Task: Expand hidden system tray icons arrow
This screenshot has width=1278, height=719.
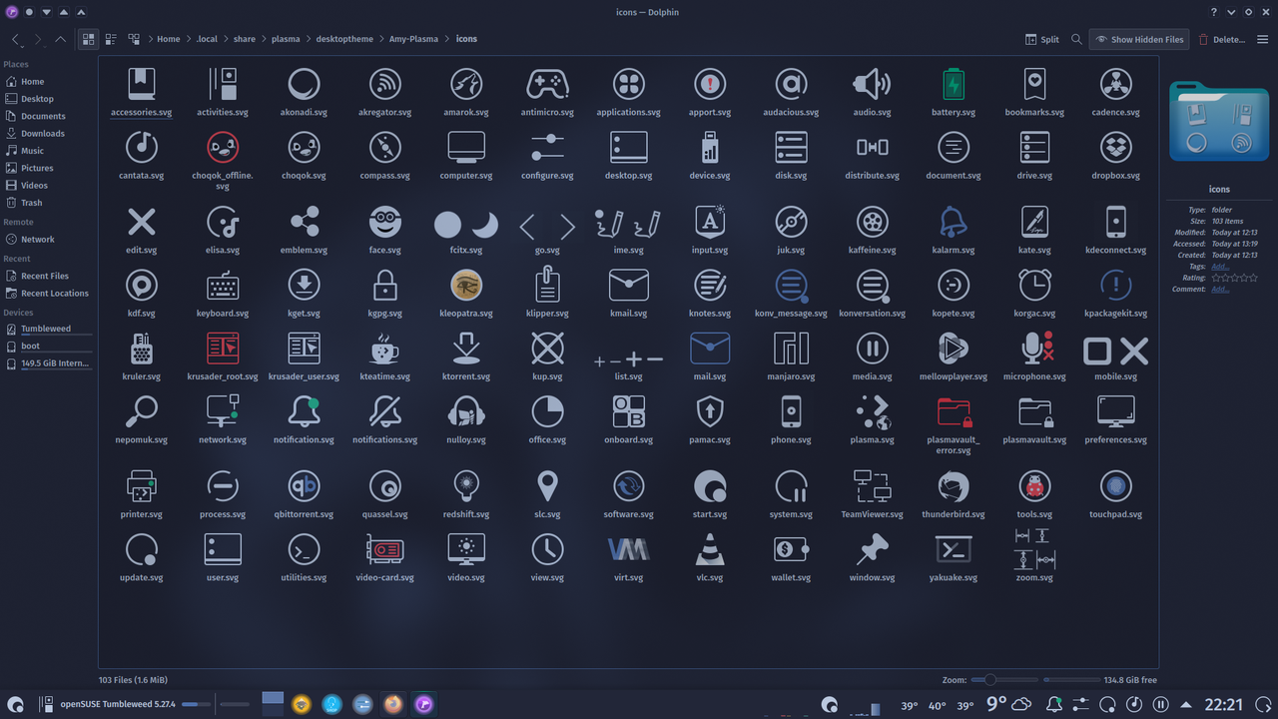Action: [x=1186, y=705]
